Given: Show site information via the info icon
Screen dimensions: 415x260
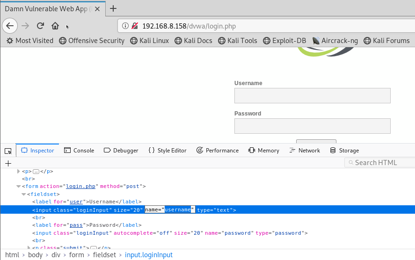Looking at the screenshot, I should pyautogui.click(x=125, y=26).
